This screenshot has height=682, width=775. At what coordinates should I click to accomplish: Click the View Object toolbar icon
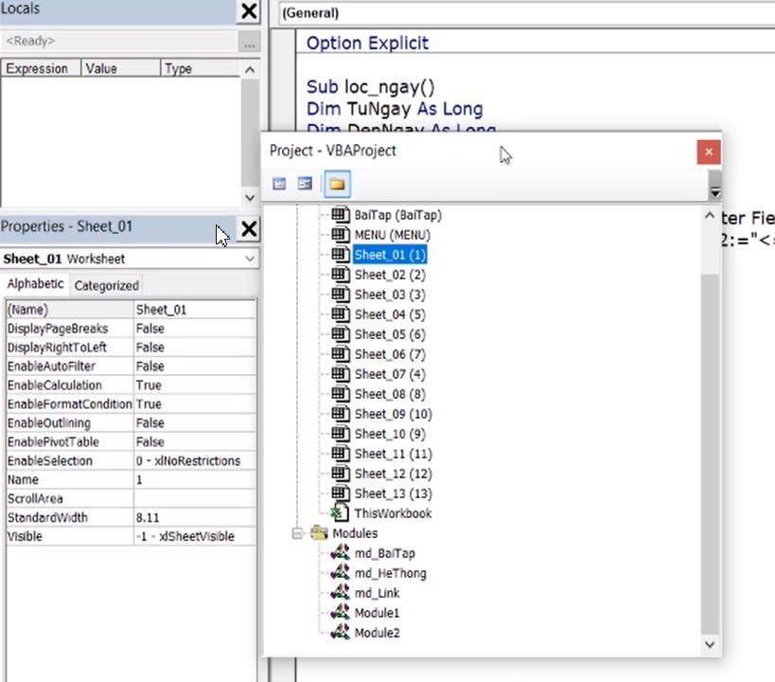tap(304, 184)
